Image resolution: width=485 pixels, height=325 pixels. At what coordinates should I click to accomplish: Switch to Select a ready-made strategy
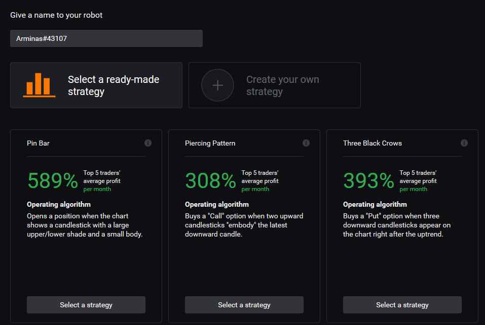click(x=96, y=85)
